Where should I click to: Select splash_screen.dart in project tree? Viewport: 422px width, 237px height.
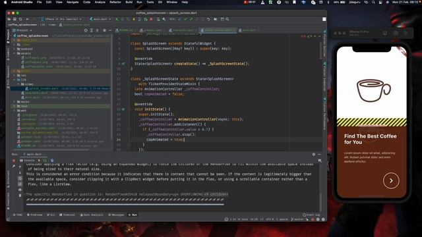61,89
